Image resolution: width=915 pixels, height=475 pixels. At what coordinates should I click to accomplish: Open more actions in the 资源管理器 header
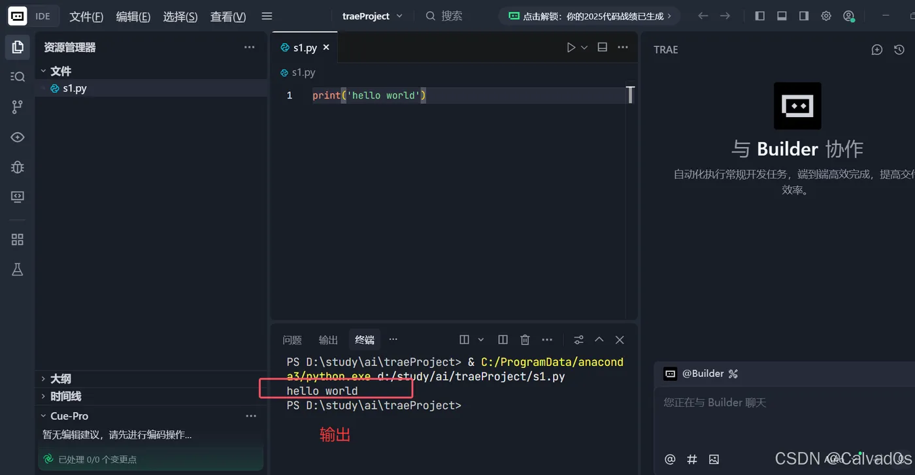pos(250,47)
